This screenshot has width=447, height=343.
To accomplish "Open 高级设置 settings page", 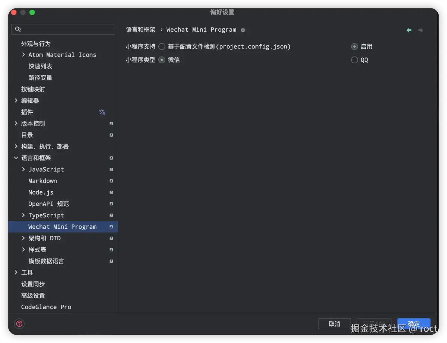I will click(33, 296).
